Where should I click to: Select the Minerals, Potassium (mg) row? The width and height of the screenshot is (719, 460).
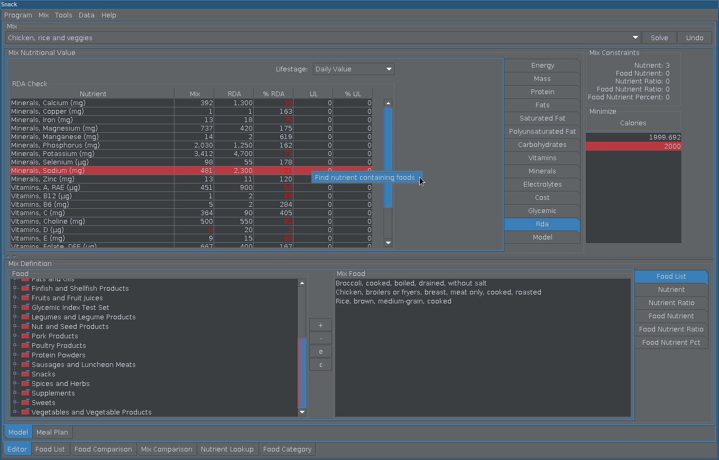191,154
